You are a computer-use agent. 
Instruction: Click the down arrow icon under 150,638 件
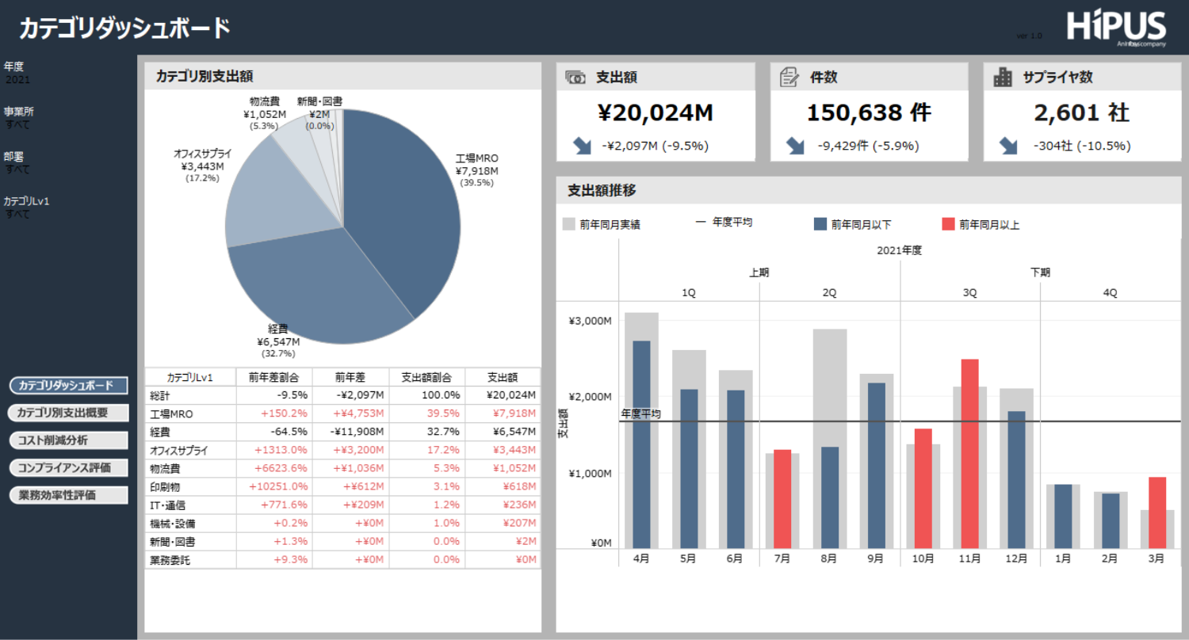(795, 146)
